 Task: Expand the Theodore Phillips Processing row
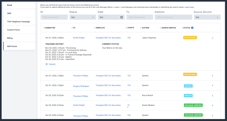(x=212, y=76)
